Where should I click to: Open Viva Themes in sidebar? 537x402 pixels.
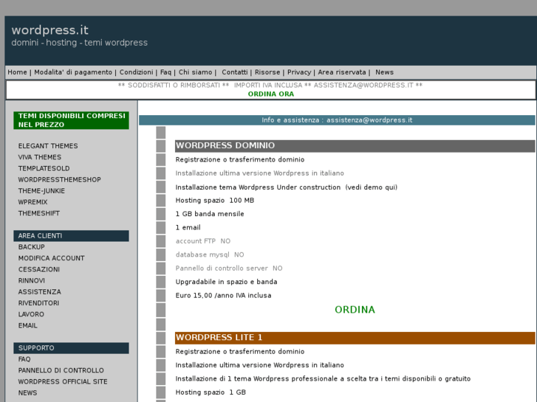pyautogui.click(x=40, y=157)
